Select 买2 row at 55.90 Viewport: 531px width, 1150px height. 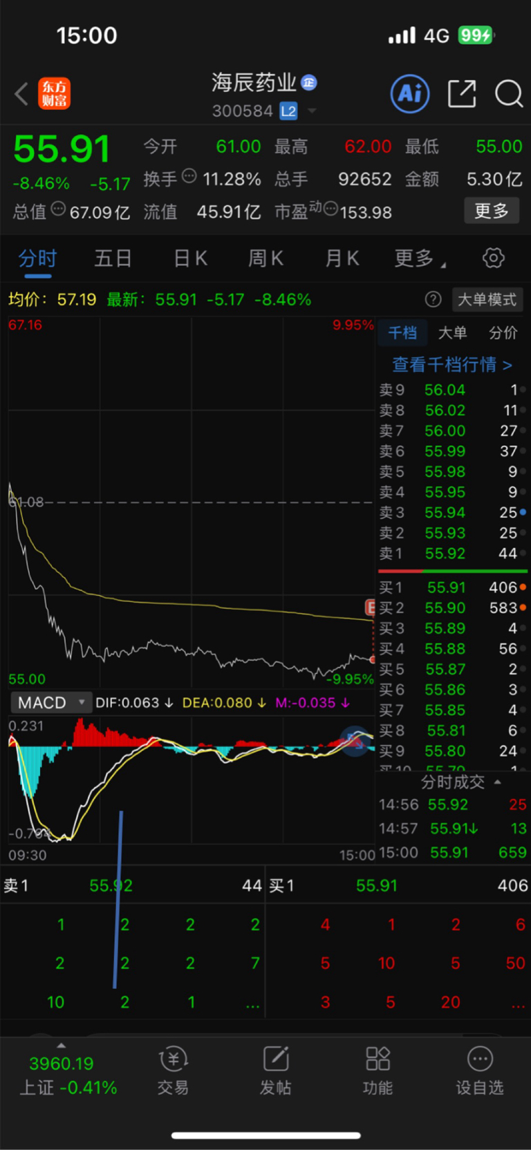pyautogui.click(x=453, y=608)
